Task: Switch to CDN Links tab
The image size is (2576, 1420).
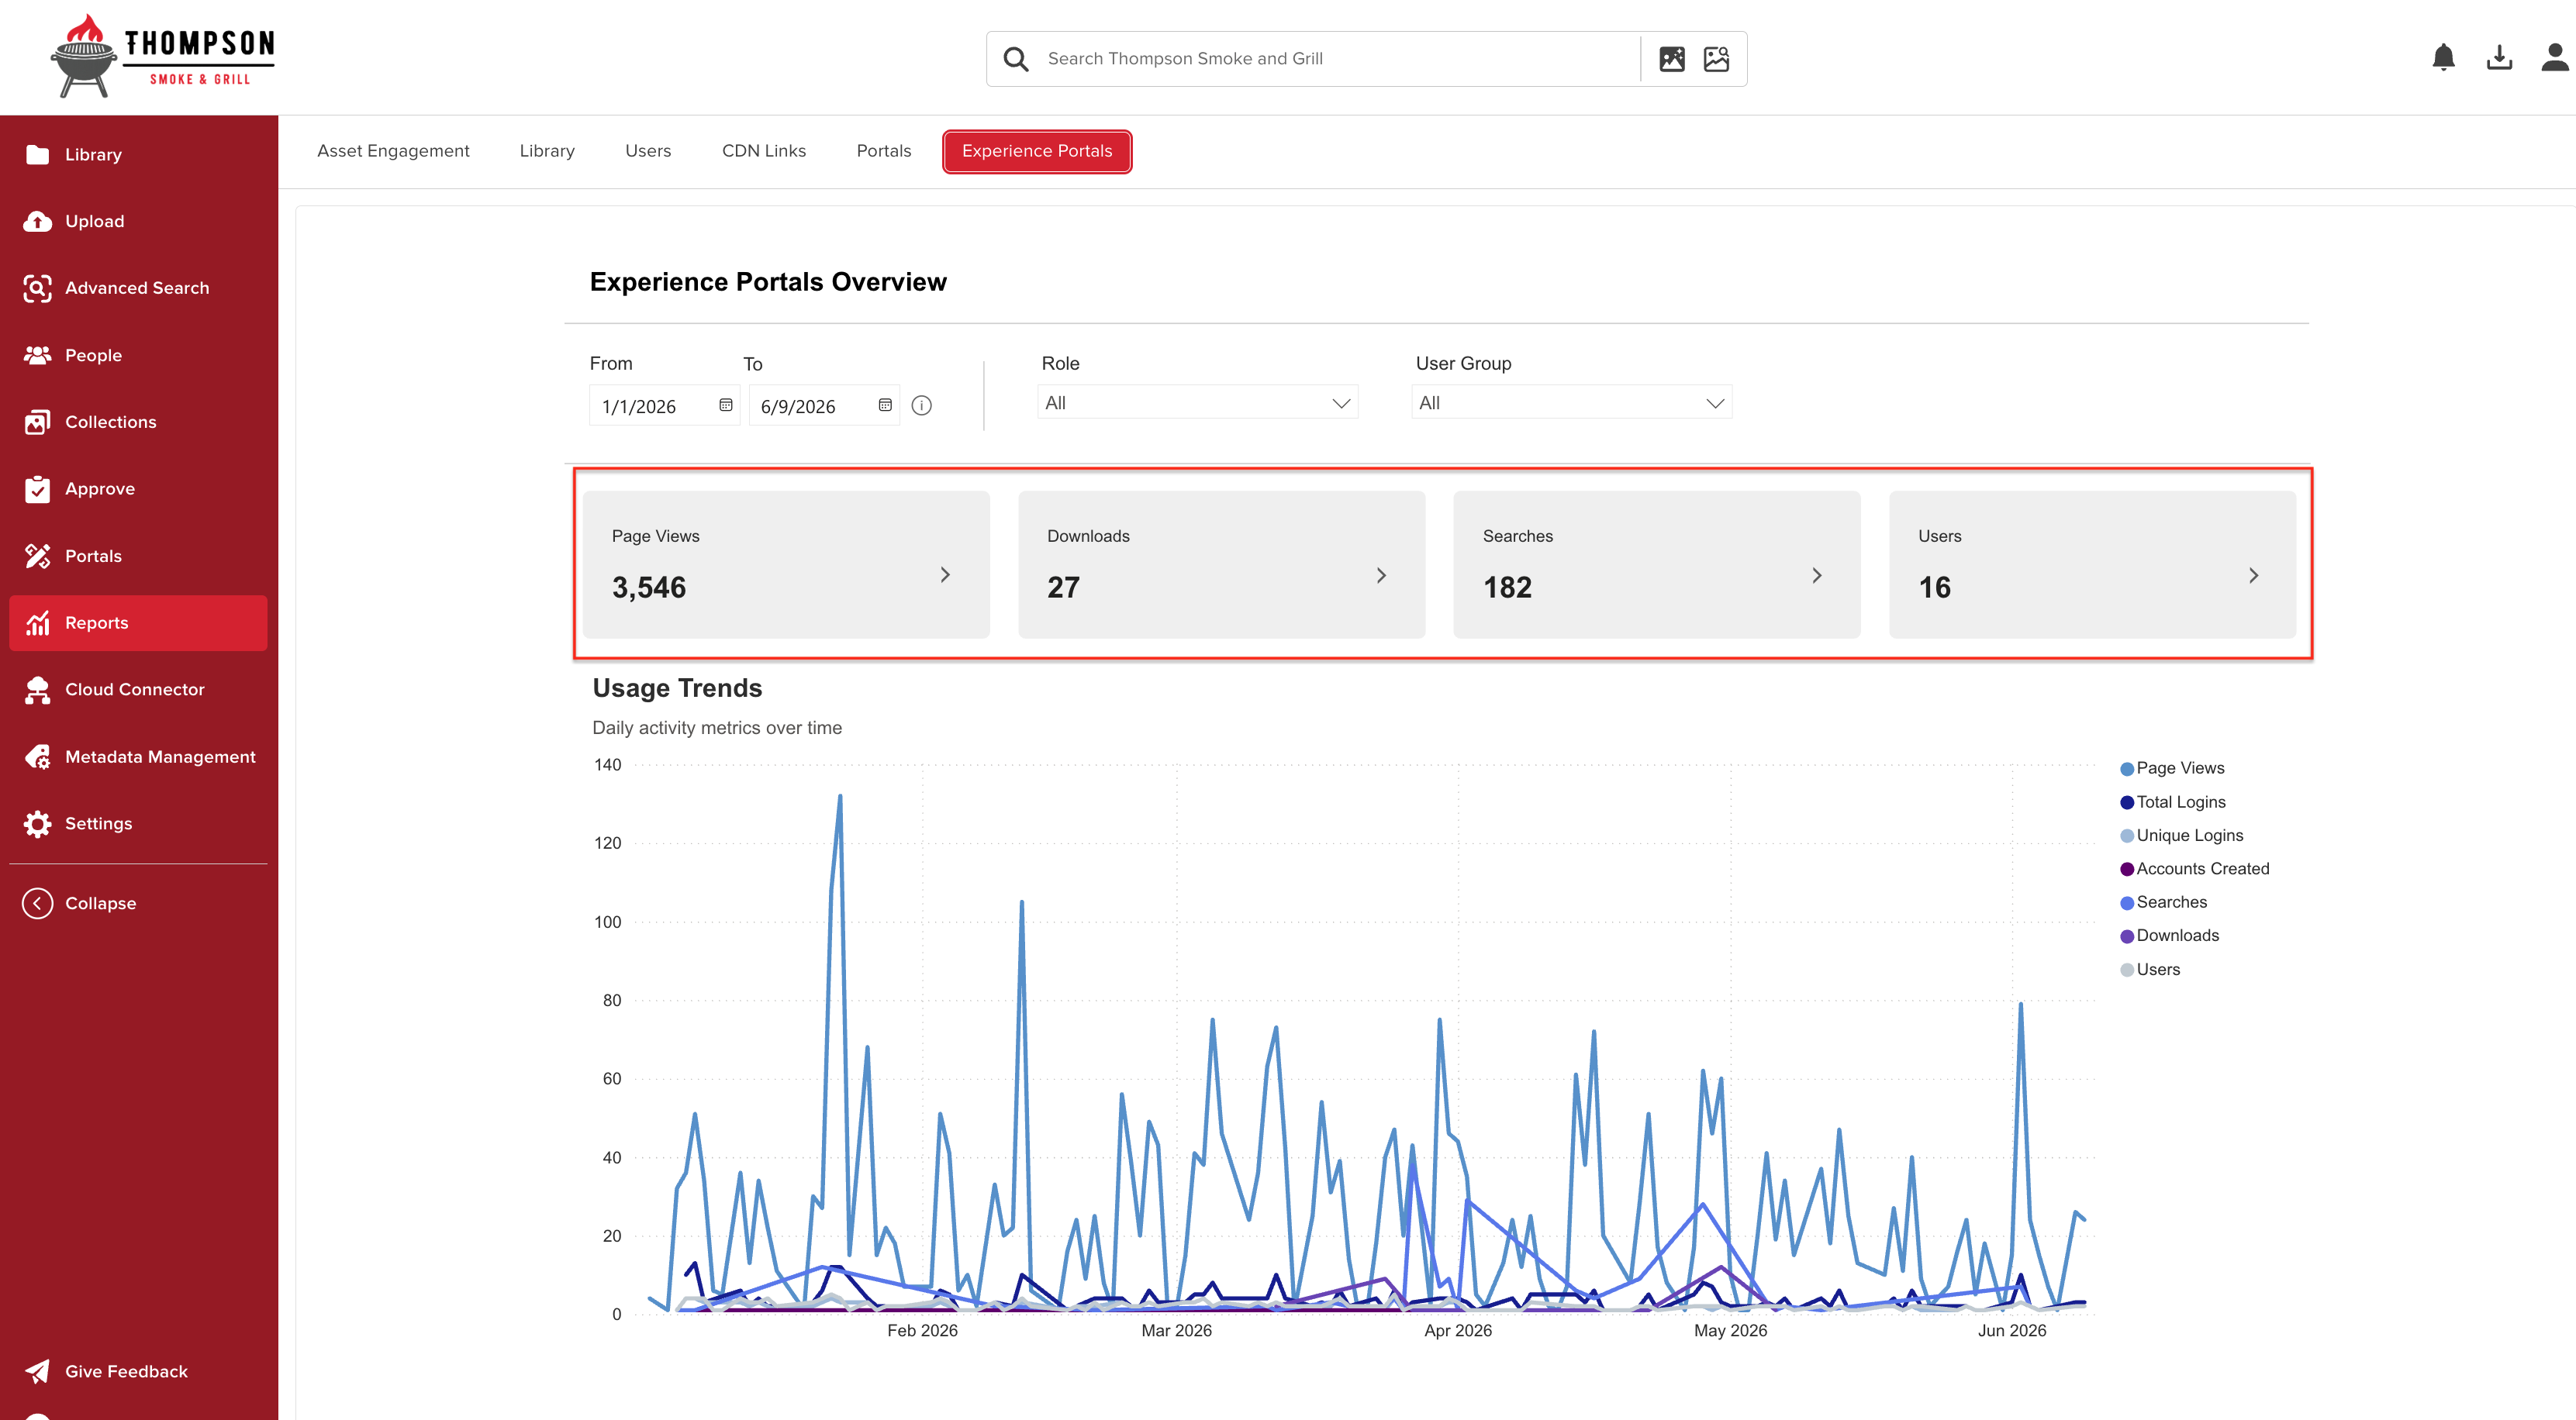Action: click(764, 151)
